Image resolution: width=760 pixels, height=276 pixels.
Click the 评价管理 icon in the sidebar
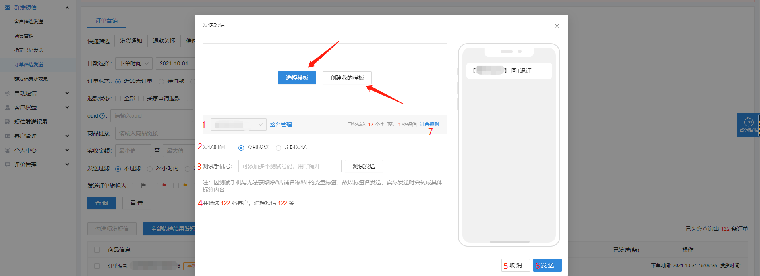pyautogui.click(x=8, y=165)
